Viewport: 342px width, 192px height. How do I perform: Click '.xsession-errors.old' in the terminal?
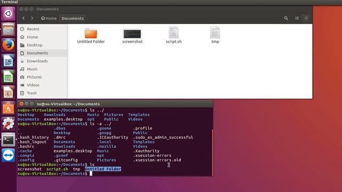point(157,160)
